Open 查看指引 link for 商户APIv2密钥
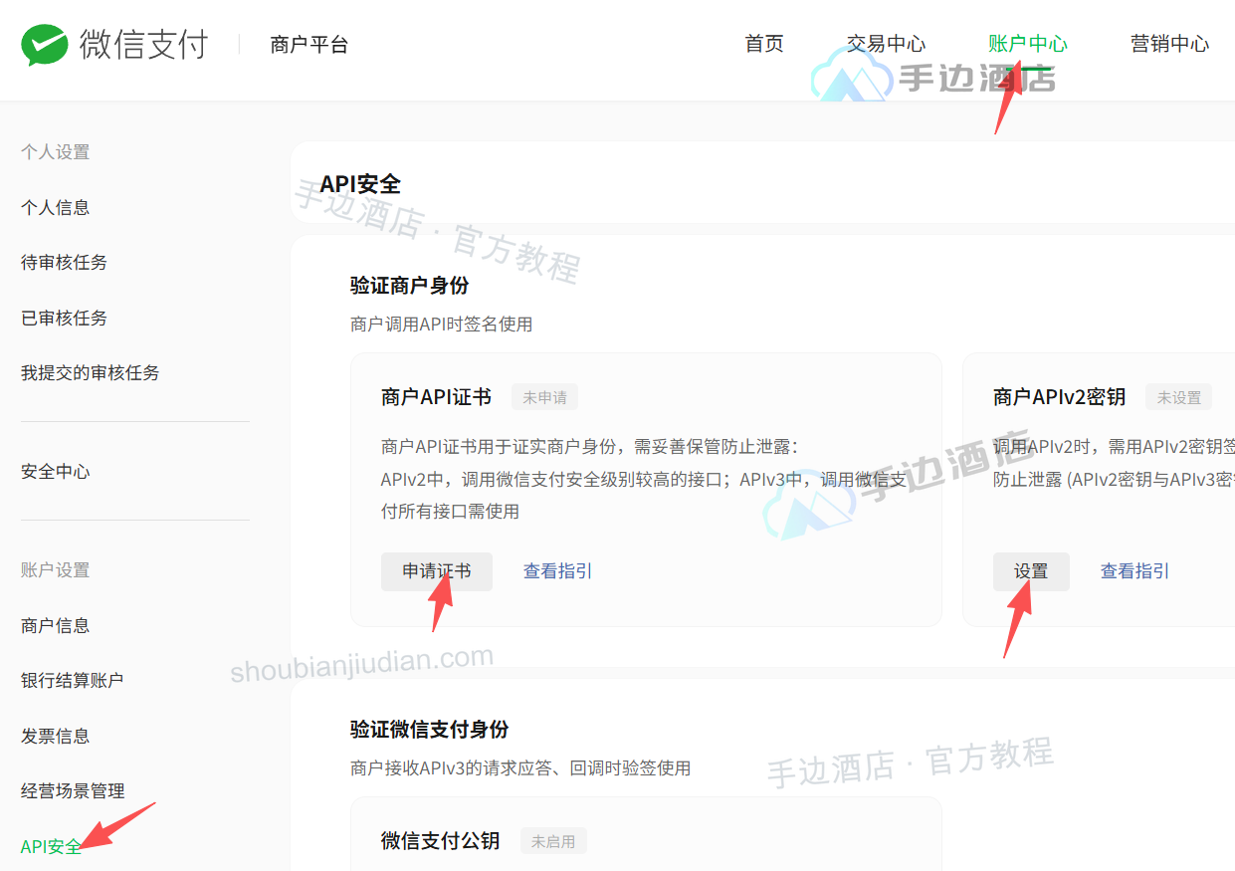Image resolution: width=1235 pixels, height=871 pixels. tap(1135, 571)
